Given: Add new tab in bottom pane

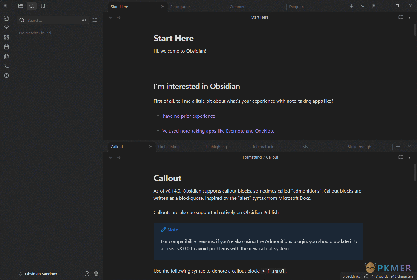Looking at the screenshot, I should tap(398, 146).
